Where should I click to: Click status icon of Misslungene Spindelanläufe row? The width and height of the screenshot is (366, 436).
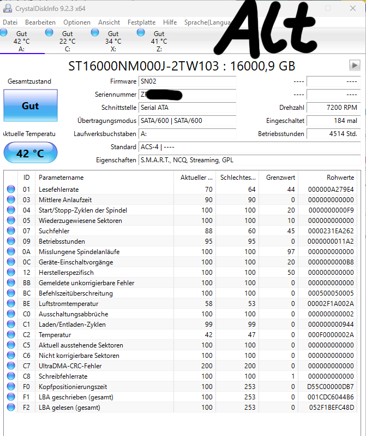(x=11, y=251)
